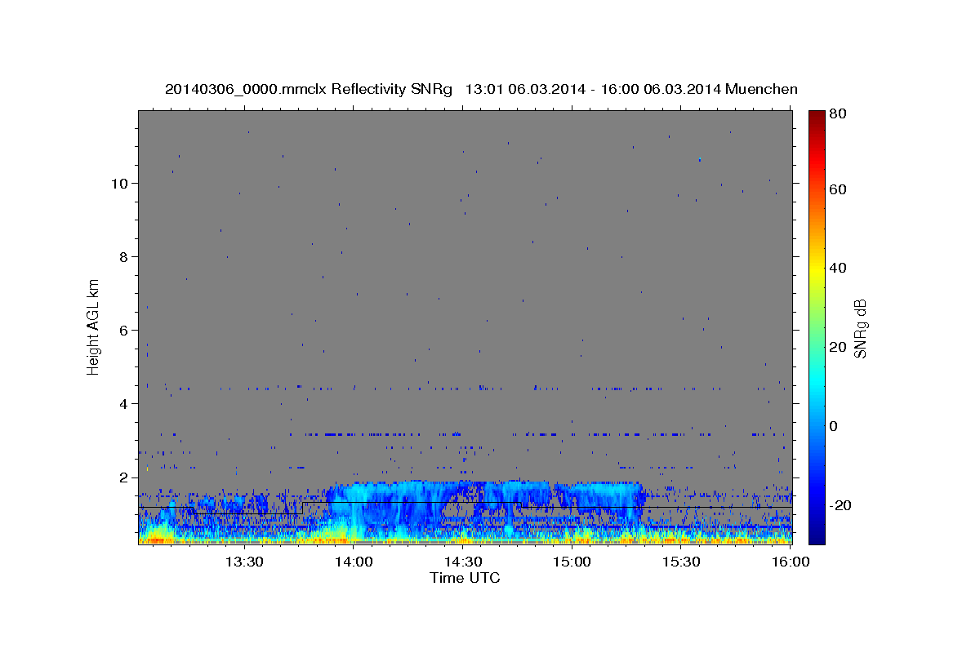Pick the dark red top of the colorbar
Screen dimensions: 980x653
click(817, 116)
